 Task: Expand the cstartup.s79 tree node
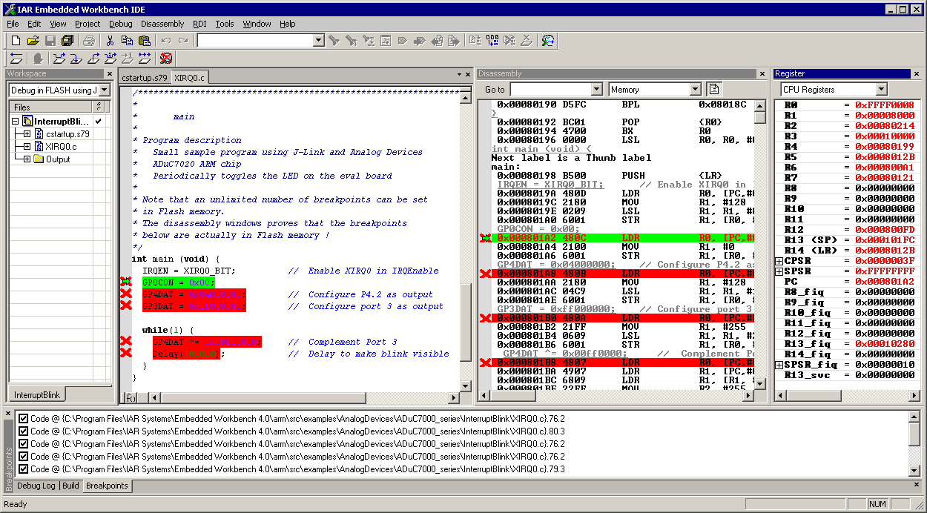pyautogui.click(x=27, y=134)
